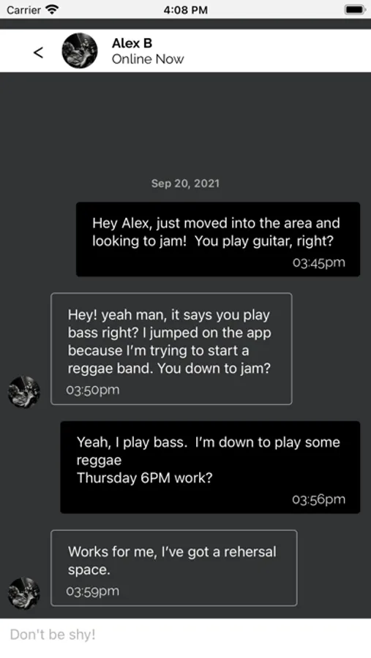
Task: Tap the Carrier label in status bar
Action: click(x=23, y=10)
